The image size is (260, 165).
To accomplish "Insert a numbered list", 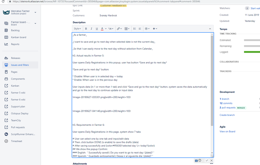I will 140,29.
